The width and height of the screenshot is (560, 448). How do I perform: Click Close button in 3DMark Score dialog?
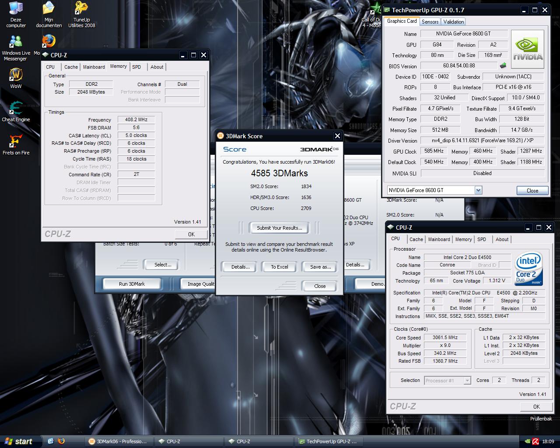click(x=319, y=286)
